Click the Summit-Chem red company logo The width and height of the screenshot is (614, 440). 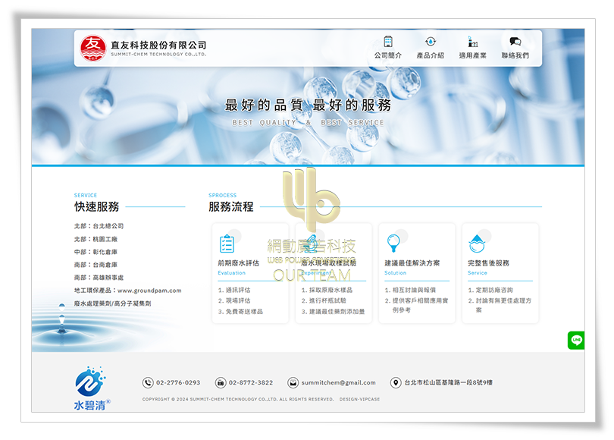point(93,48)
